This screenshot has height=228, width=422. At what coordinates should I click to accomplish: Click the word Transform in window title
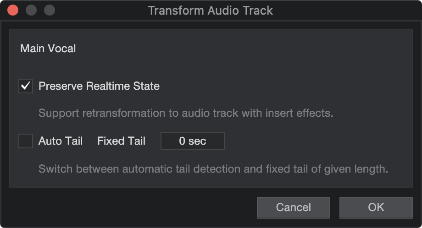[x=176, y=11]
